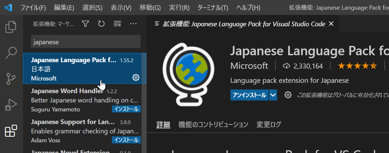Install Japanese Word Handler extension
Viewport: 389px width, 153px height.
coord(126,109)
